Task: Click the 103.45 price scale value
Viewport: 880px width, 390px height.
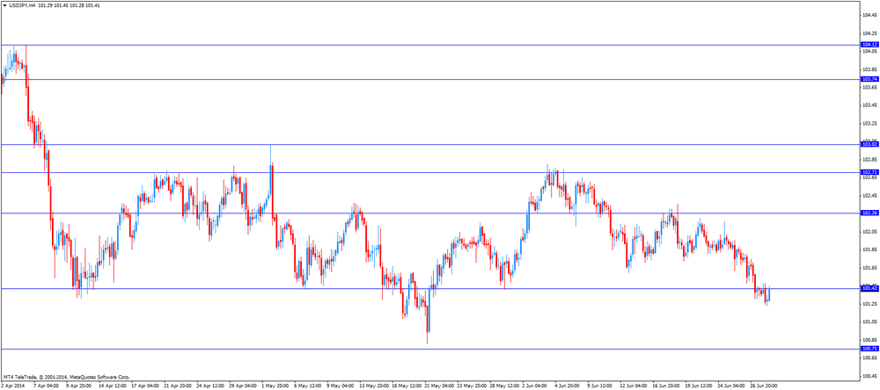Action: 870,105
